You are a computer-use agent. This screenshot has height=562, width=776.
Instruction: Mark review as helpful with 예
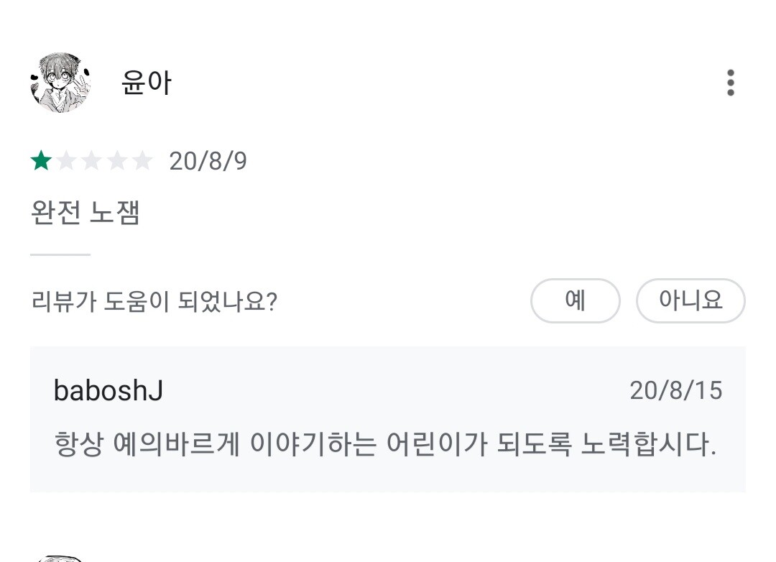pyautogui.click(x=575, y=300)
